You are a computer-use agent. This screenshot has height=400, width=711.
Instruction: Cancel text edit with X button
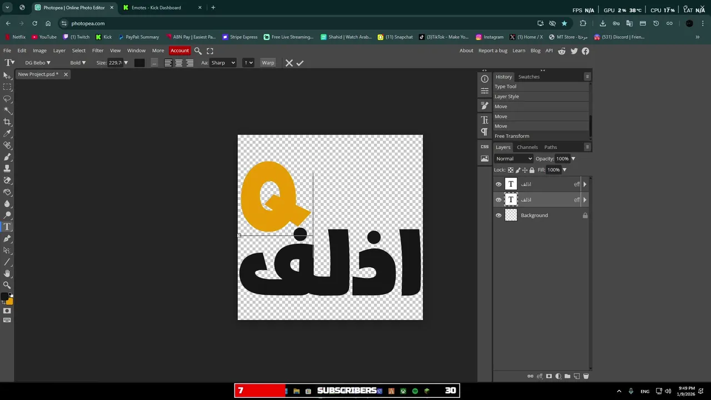tap(289, 63)
